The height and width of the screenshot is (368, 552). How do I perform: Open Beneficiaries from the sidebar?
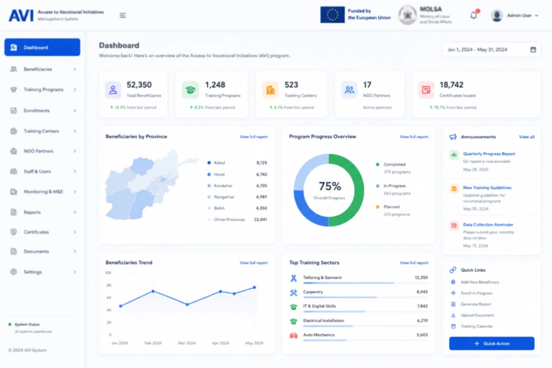tap(42, 69)
